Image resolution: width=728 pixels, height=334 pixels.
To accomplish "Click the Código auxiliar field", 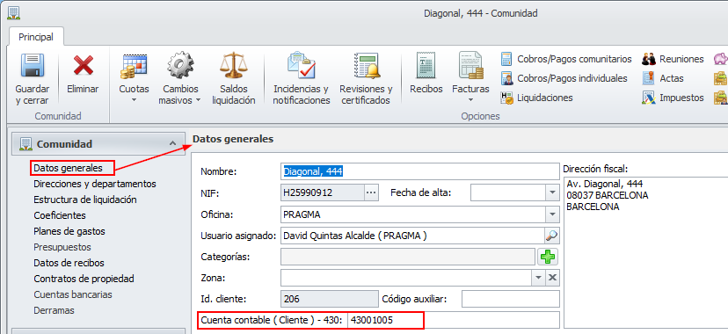I will pos(511,299).
